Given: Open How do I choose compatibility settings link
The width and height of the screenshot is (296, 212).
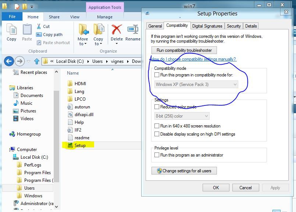Looking at the screenshot, I should [x=193, y=59].
